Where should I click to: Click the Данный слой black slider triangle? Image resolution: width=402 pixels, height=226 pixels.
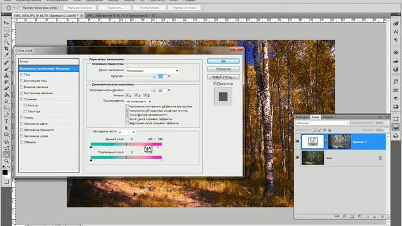point(91,147)
